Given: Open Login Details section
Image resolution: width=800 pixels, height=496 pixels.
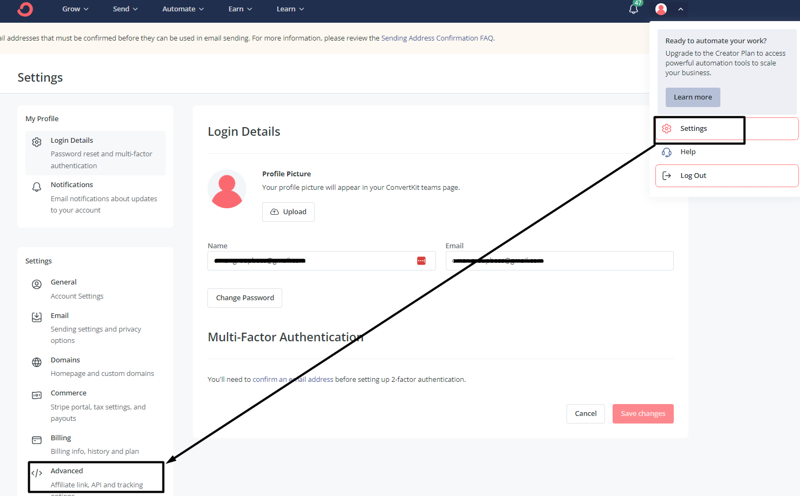Looking at the screenshot, I should (95, 153).
